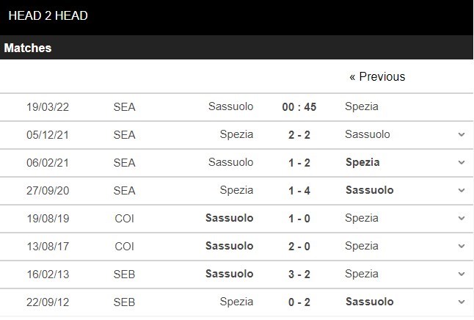Expand the 22/09/12 match details chevron

pos(462,302)
